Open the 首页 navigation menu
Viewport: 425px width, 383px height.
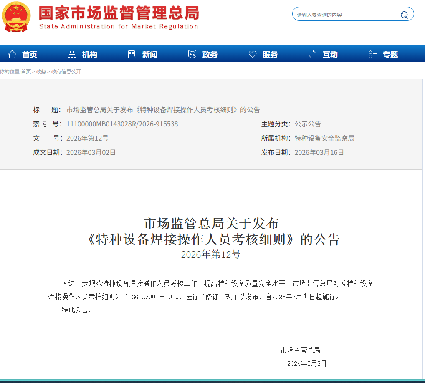coord(30,54)
